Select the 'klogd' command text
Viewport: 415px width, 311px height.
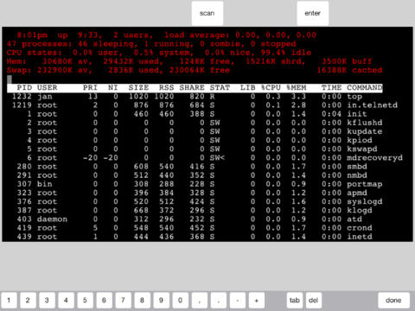point(360,211)
